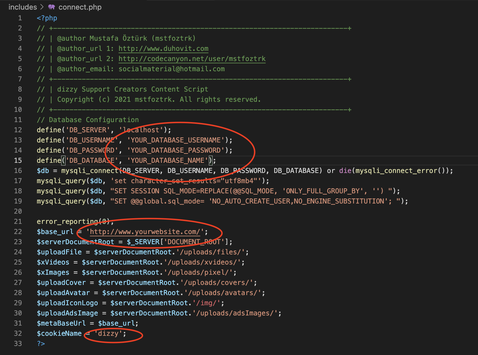478x355 pixels.
Task: Click the PHP elephant file icon in breadcrumb
Action: tap(51, 7)
